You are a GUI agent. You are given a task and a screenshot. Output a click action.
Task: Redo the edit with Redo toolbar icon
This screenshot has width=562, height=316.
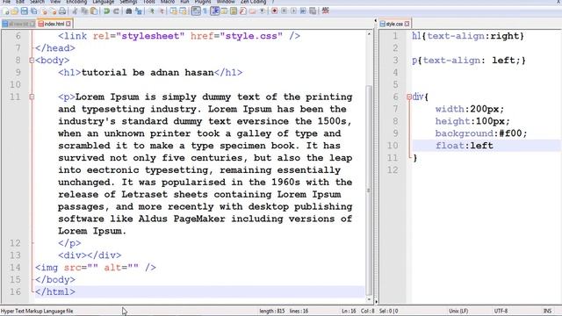click(x=116, y=11)
